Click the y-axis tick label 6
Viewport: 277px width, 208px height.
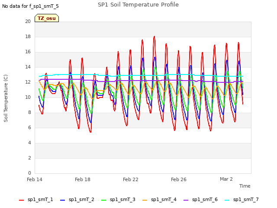pos(29,128)
